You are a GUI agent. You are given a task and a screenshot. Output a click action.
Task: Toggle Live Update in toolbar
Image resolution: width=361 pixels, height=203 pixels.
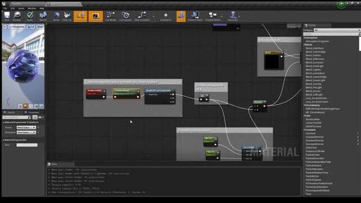click(x=125, y=16)
